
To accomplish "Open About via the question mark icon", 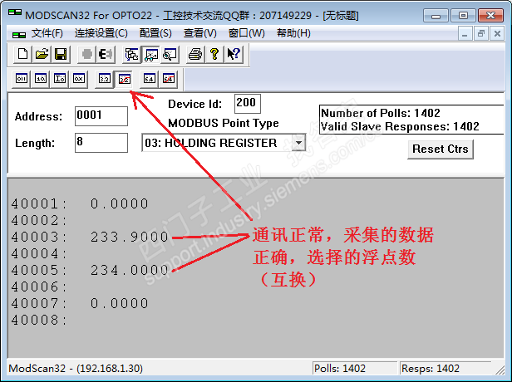I will click(214, 54).
